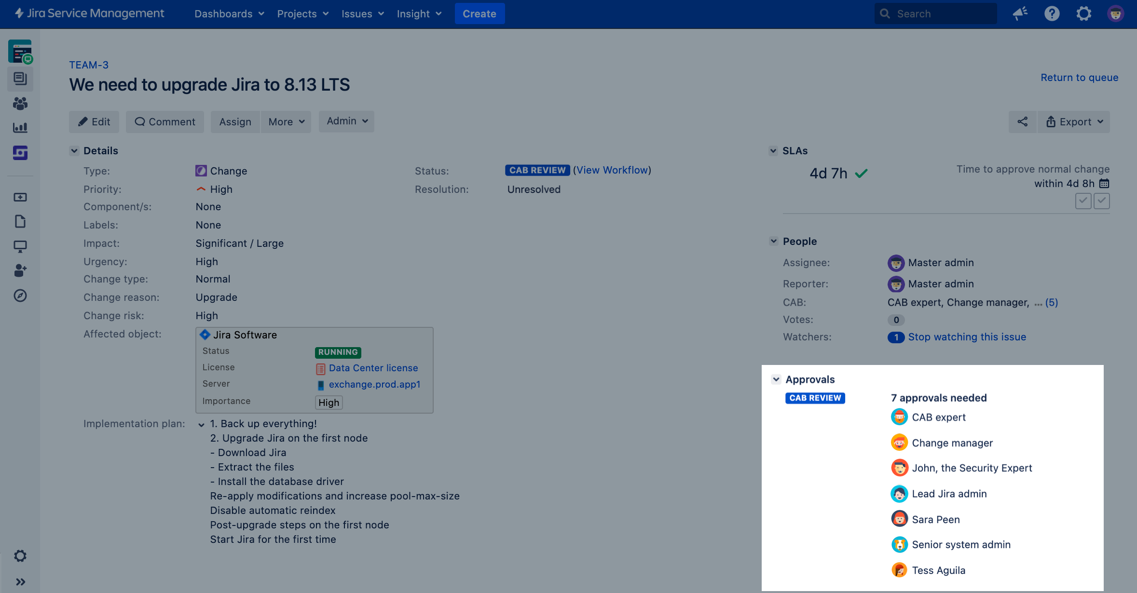Collapse the Approvals section
Screen dimensions: 1137x593
coord(776,379)
